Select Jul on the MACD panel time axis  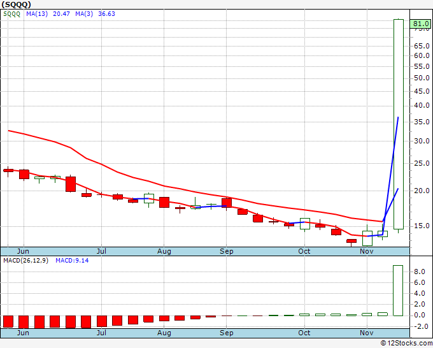click(101, 333)
